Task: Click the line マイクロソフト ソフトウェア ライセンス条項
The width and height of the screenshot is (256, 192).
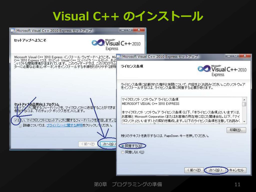Action: (150, 99)
